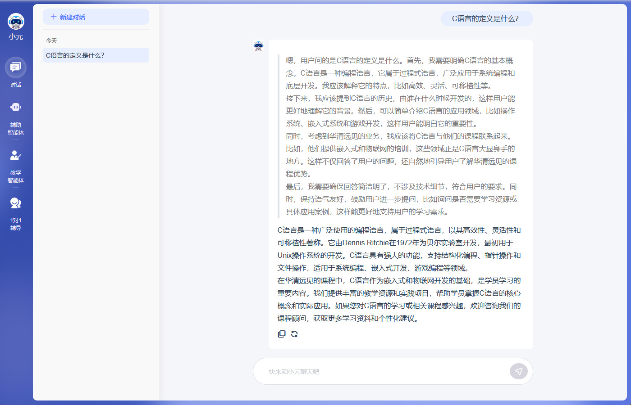Regenerate the assistant's answer
The image size is (631, 405).
tap(294, 334)
